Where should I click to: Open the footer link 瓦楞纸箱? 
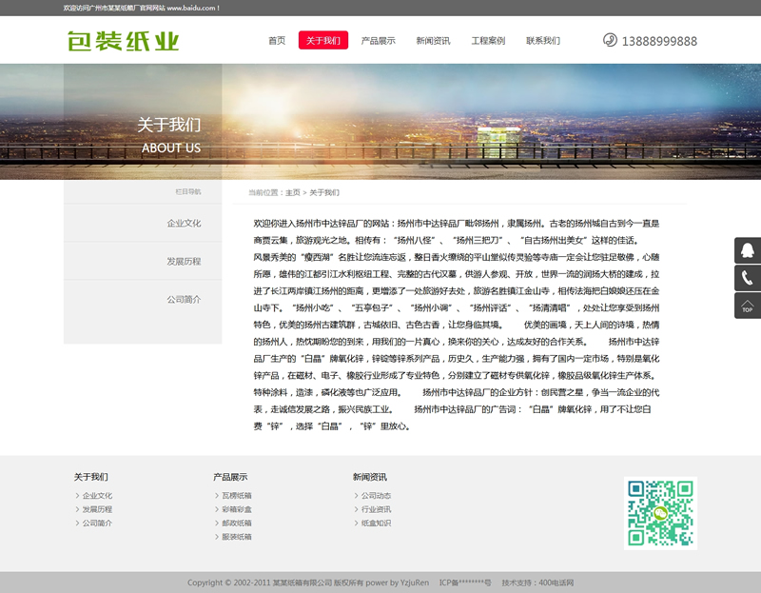(x=236, y=496)
